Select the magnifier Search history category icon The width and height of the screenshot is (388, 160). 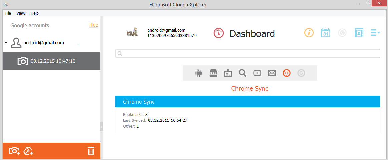[242, 73]
